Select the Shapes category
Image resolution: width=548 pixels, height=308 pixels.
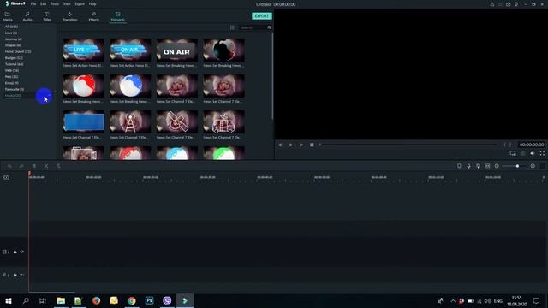(x=13, y=45)
